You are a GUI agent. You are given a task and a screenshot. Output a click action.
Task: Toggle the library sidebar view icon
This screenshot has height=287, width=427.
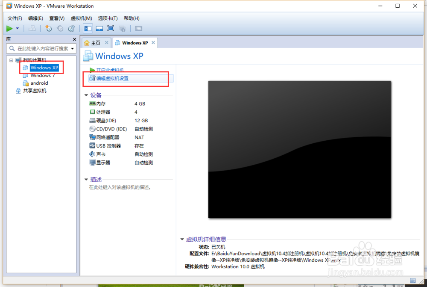tap(88, 28)
